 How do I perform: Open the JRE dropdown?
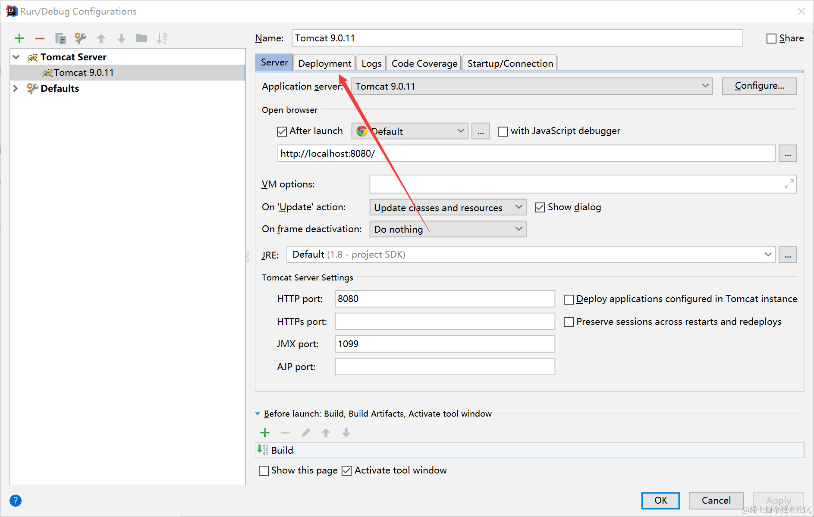531,255
